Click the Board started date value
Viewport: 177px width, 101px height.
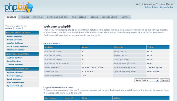point(92,67)
